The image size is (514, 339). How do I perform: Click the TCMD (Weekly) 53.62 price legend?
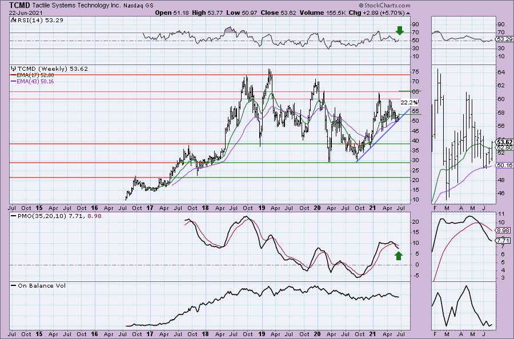(53, 69)
